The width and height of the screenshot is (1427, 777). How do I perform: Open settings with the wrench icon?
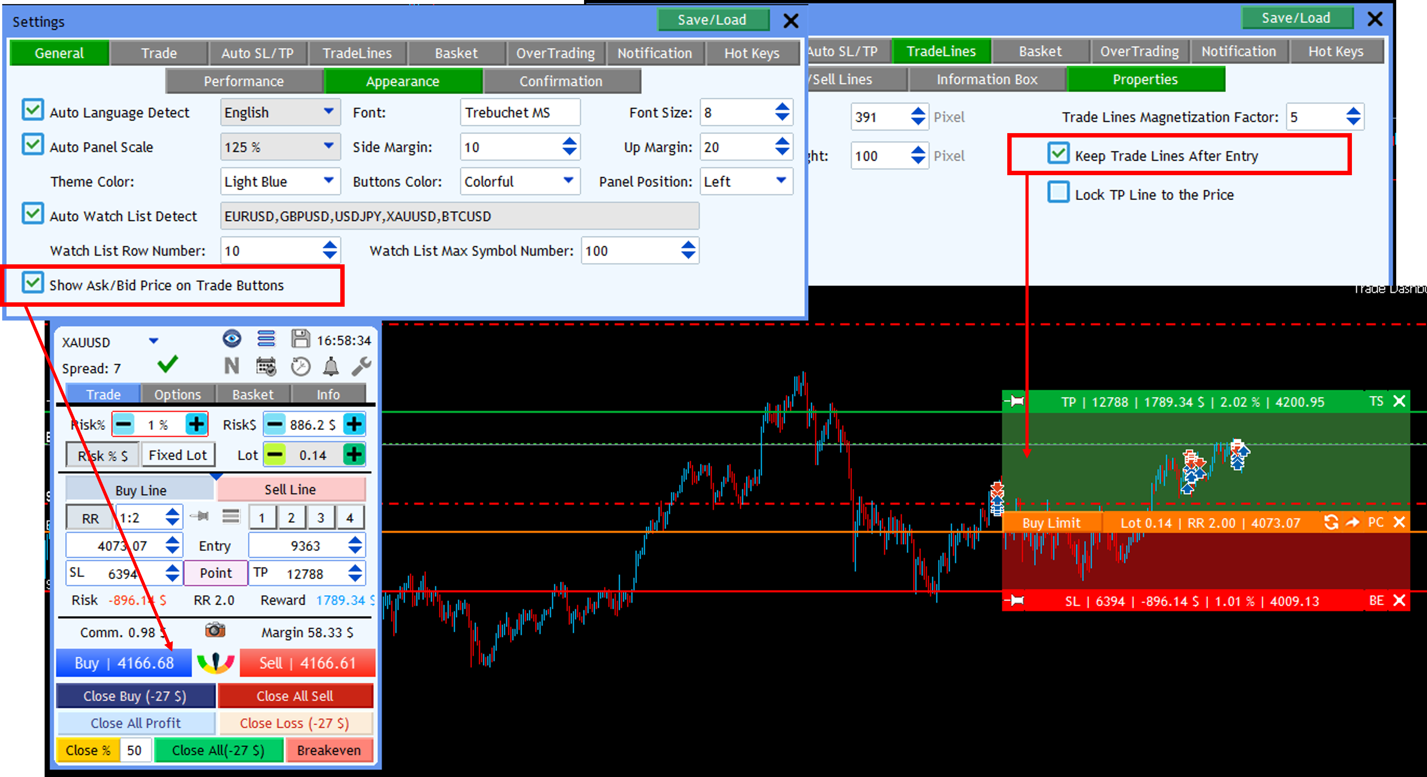coord(361,366)
